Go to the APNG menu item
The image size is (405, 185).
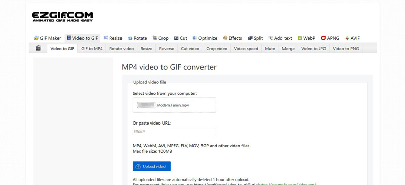pos(330,38)
